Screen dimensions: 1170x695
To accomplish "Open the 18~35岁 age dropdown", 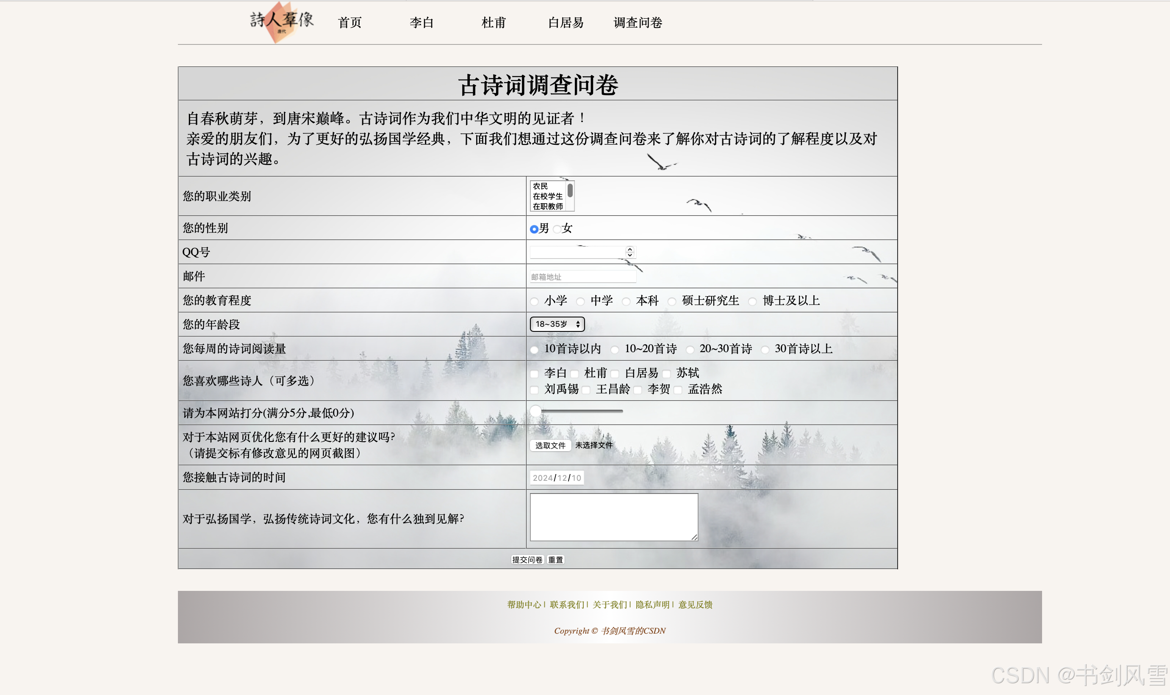I will (557, 324).
